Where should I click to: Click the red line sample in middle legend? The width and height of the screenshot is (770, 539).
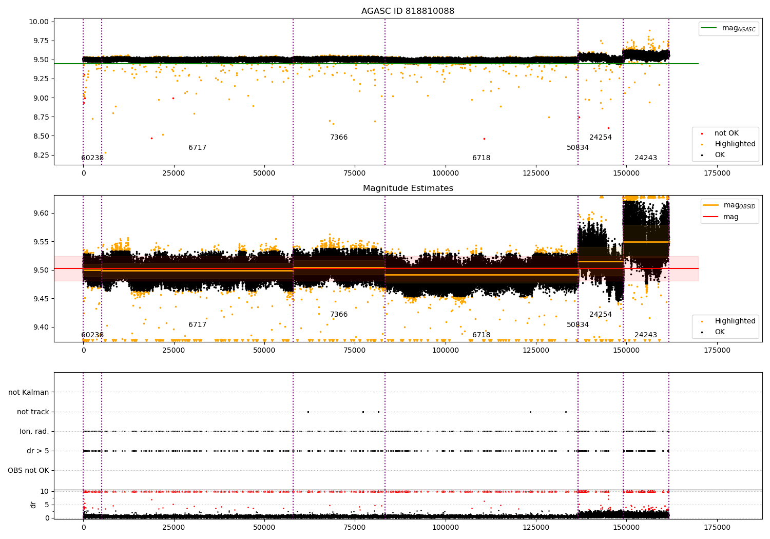point(710,217)
